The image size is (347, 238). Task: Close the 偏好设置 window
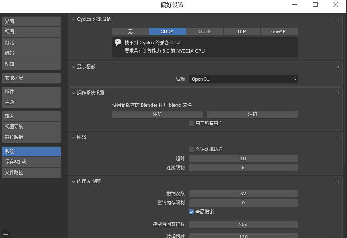(x=336, y=5)
